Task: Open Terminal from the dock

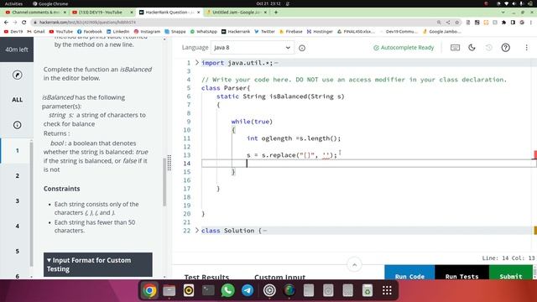Action: coord(208,290)
